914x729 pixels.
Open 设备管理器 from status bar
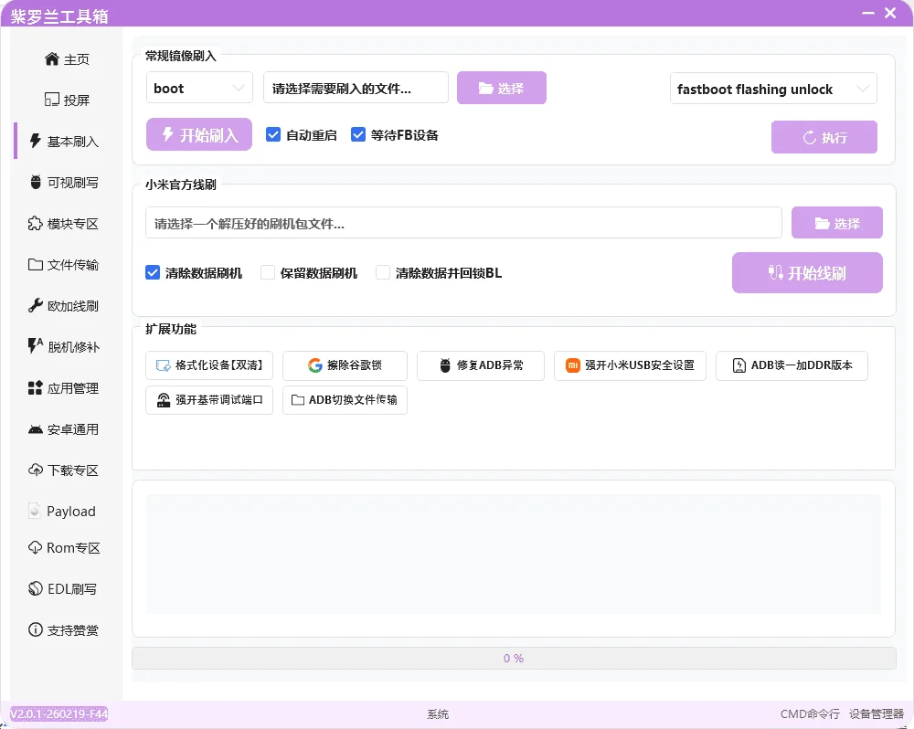[877, 713]
